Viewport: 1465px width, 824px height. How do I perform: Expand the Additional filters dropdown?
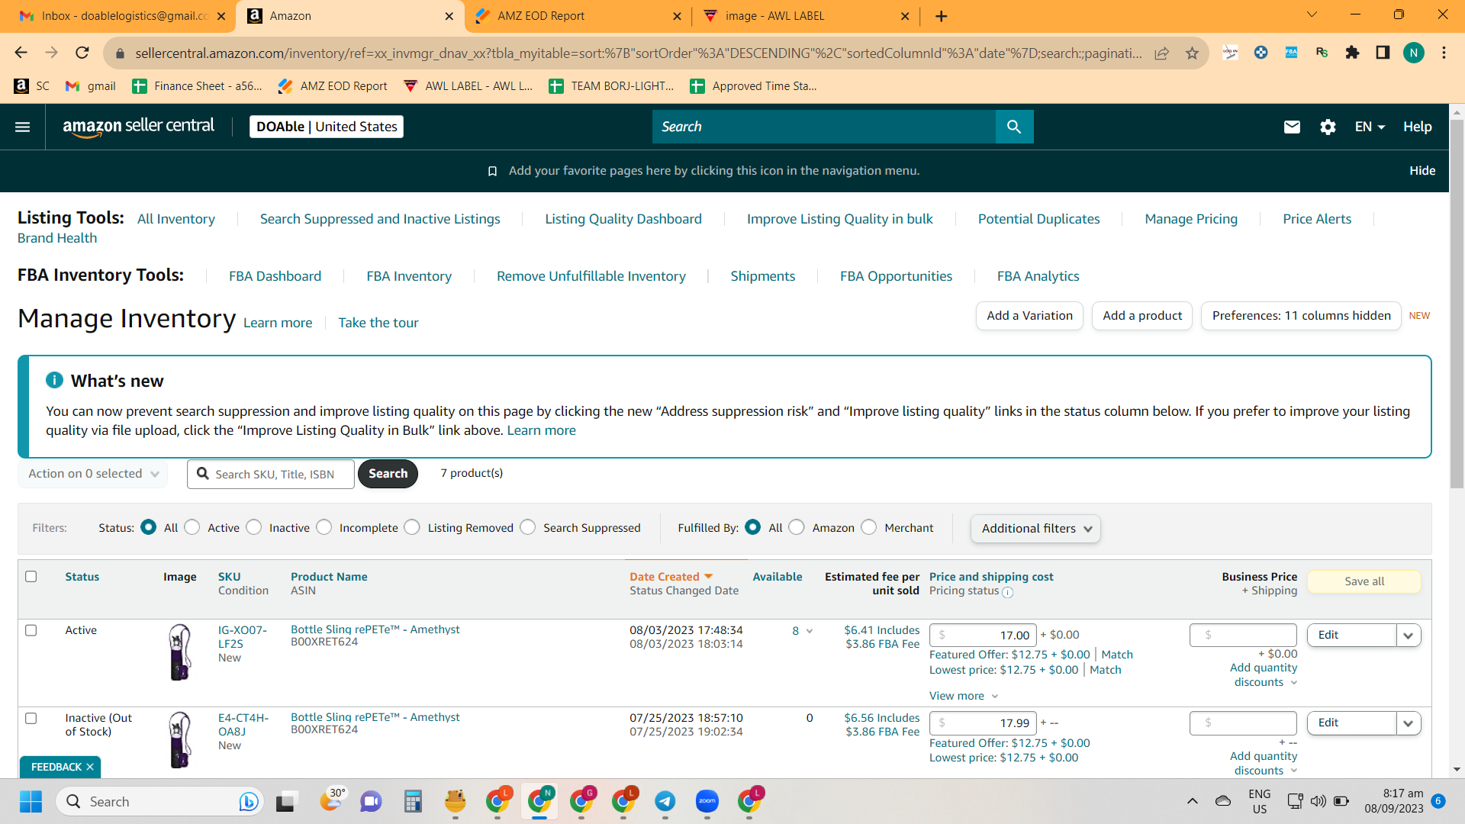coord(1035,528)
